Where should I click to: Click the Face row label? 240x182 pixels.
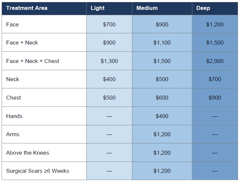13,24
